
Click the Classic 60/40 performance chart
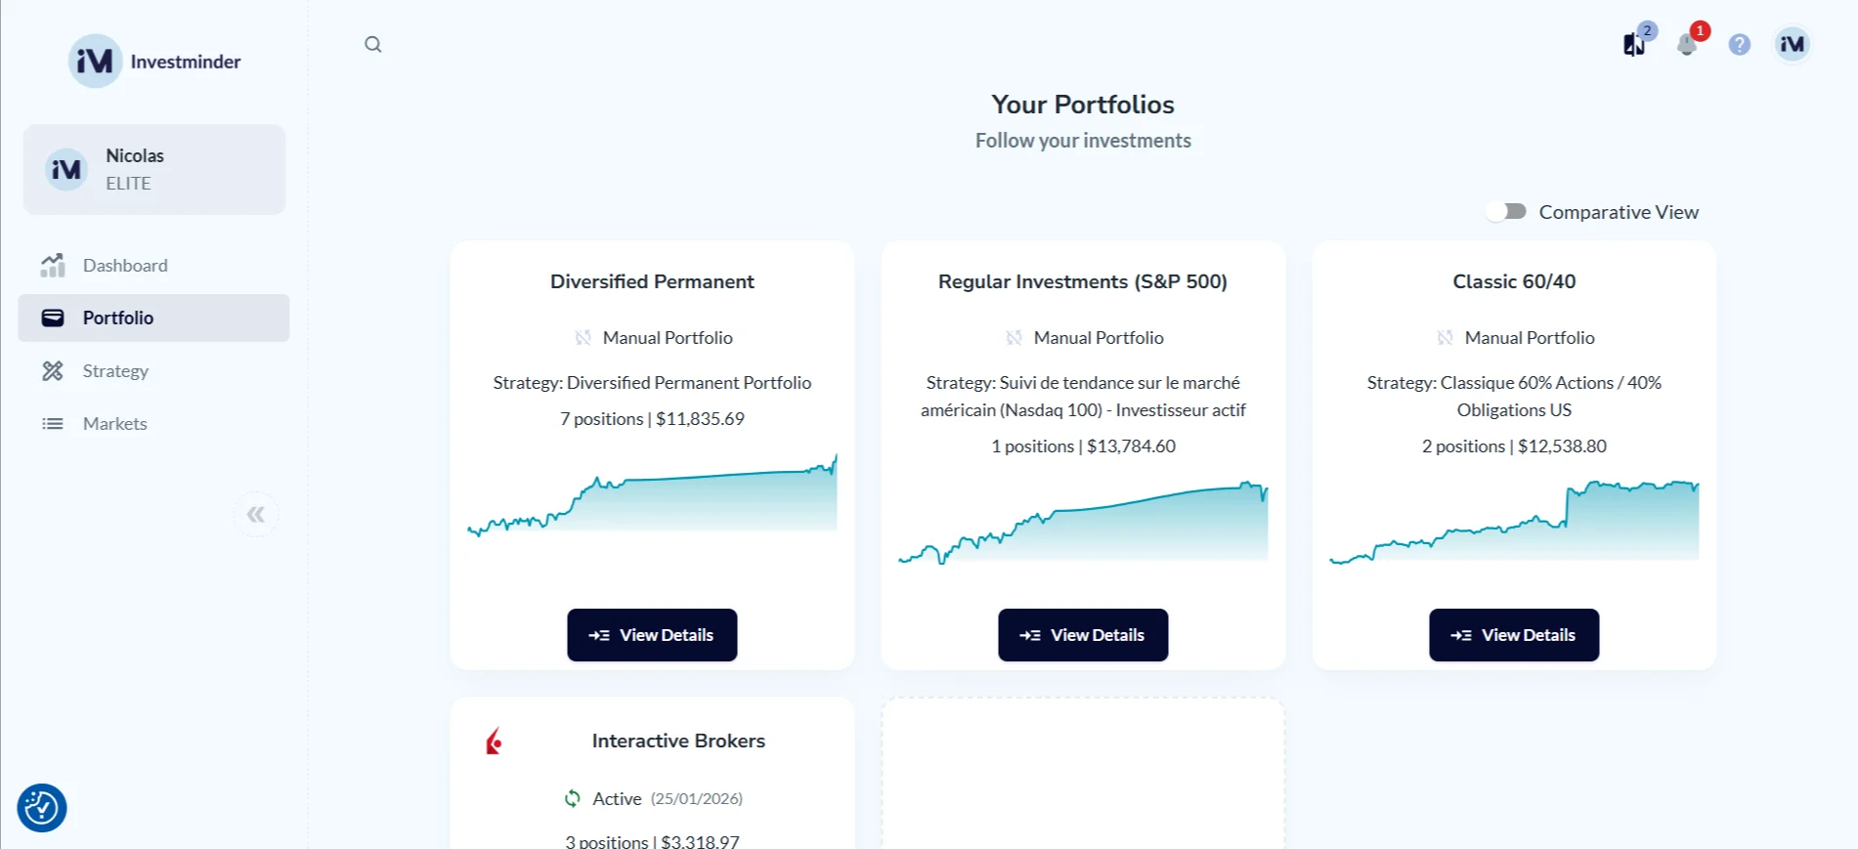(x=1514, y=523)
